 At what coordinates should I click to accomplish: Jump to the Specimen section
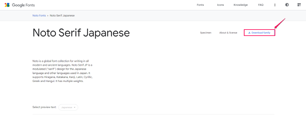[x=206, y=33]
